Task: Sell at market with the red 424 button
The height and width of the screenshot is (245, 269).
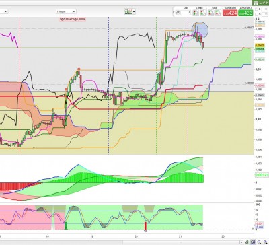Action: click(230, 13)
